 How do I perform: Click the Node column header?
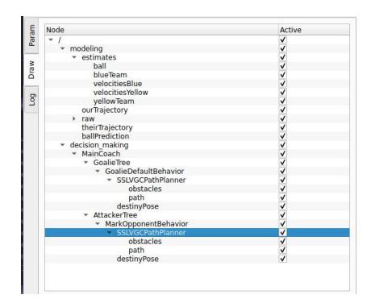(x=161, y=30)
